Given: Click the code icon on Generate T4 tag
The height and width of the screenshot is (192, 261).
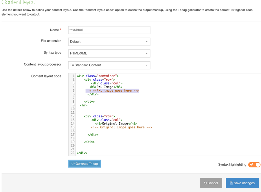Looking at the screenshot, I should [x=73, y=164].
